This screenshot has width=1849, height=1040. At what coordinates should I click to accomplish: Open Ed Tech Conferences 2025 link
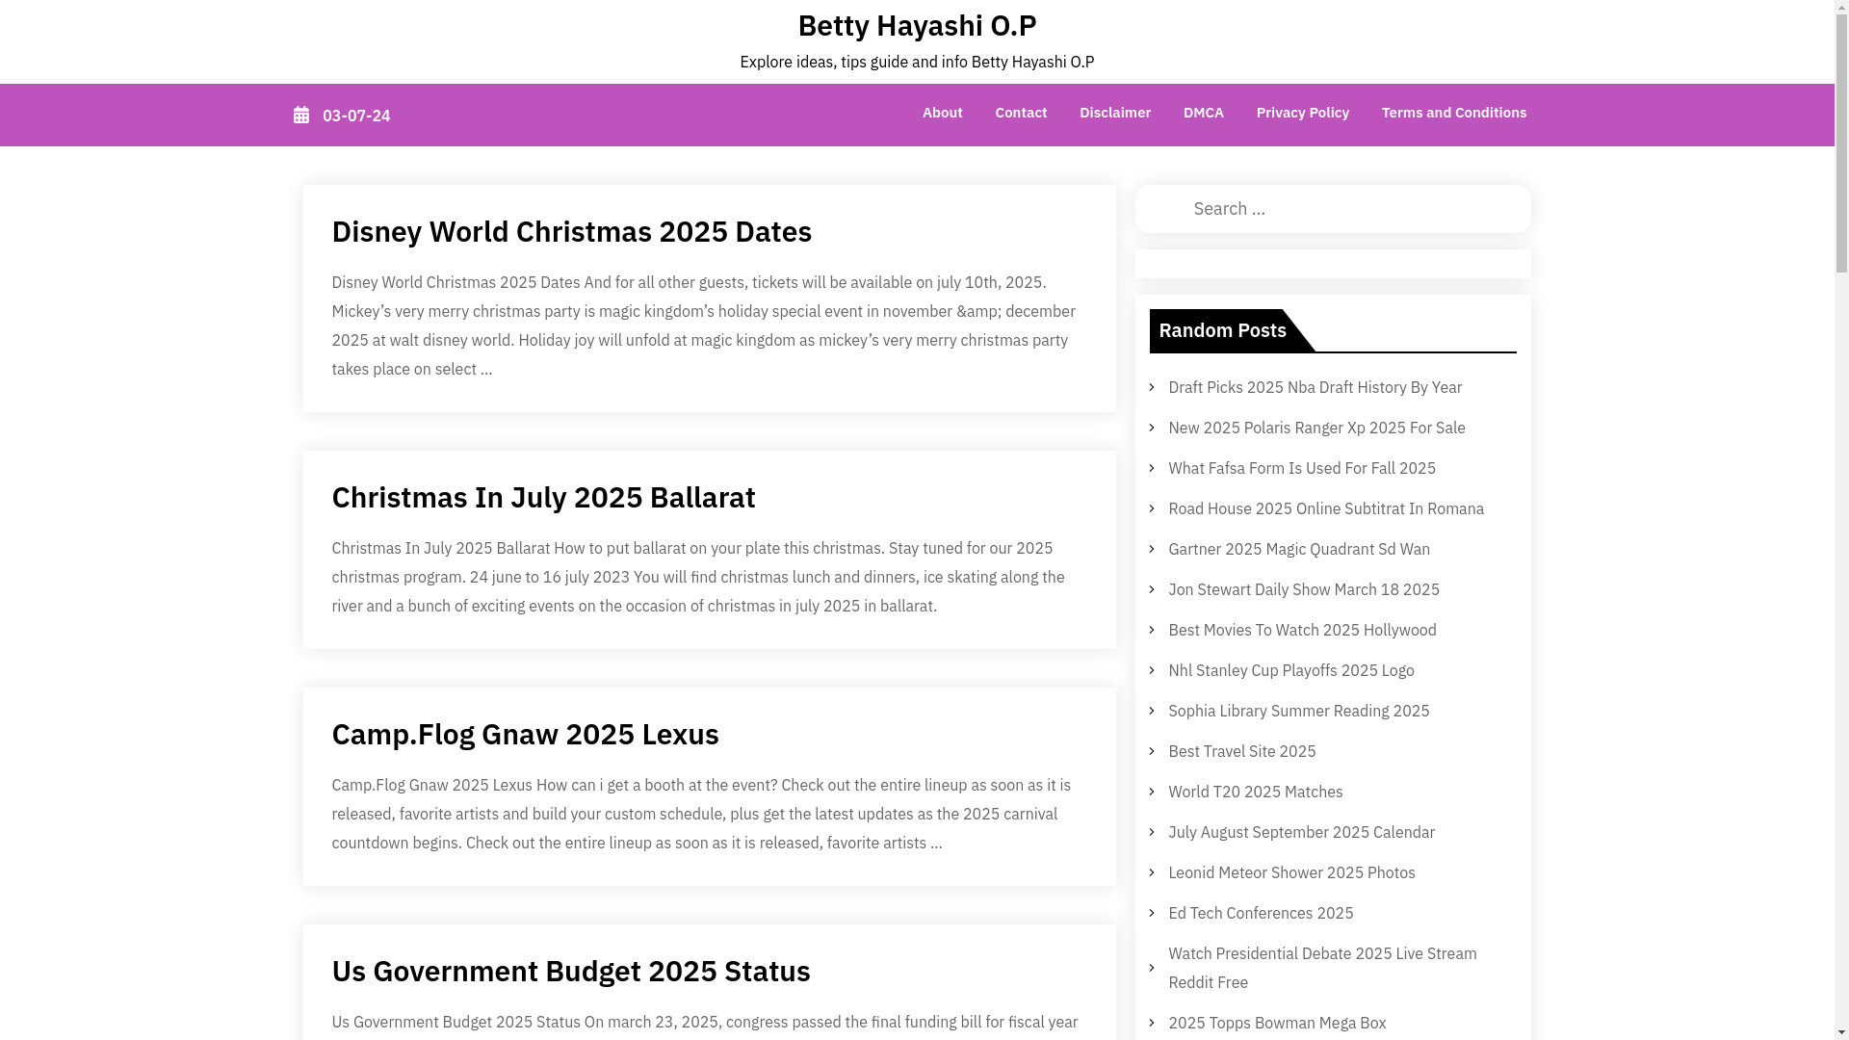pyautogui.click(x=1261, y=913)
